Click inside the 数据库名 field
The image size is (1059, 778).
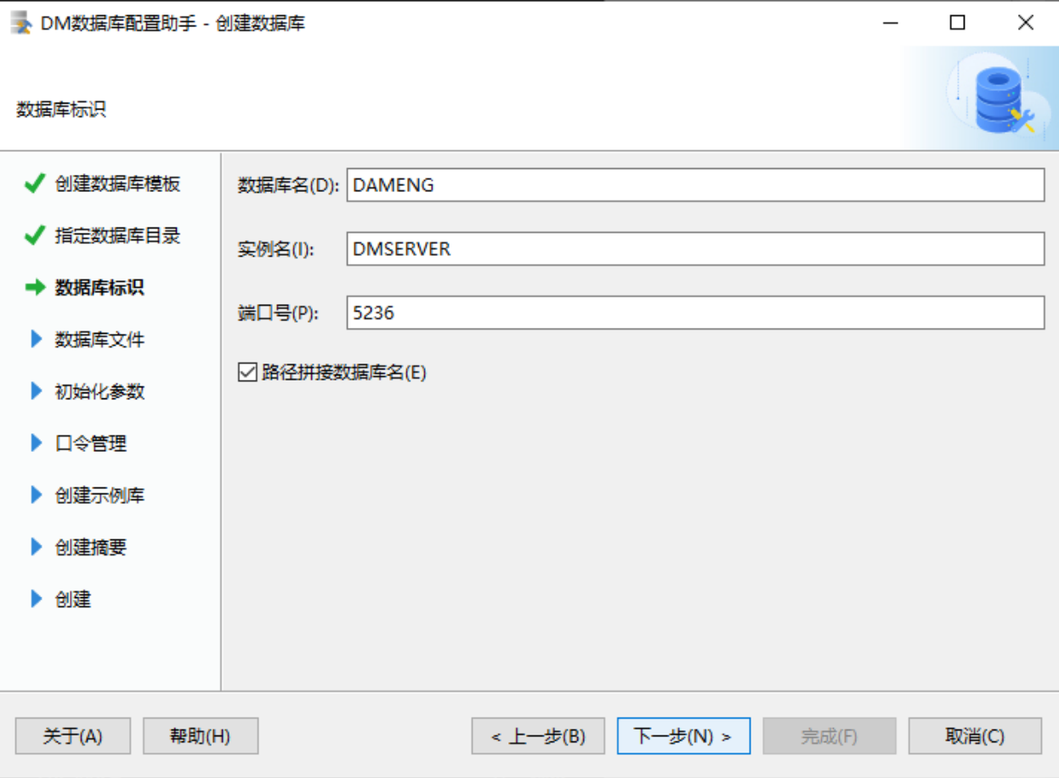pos(694,185)
